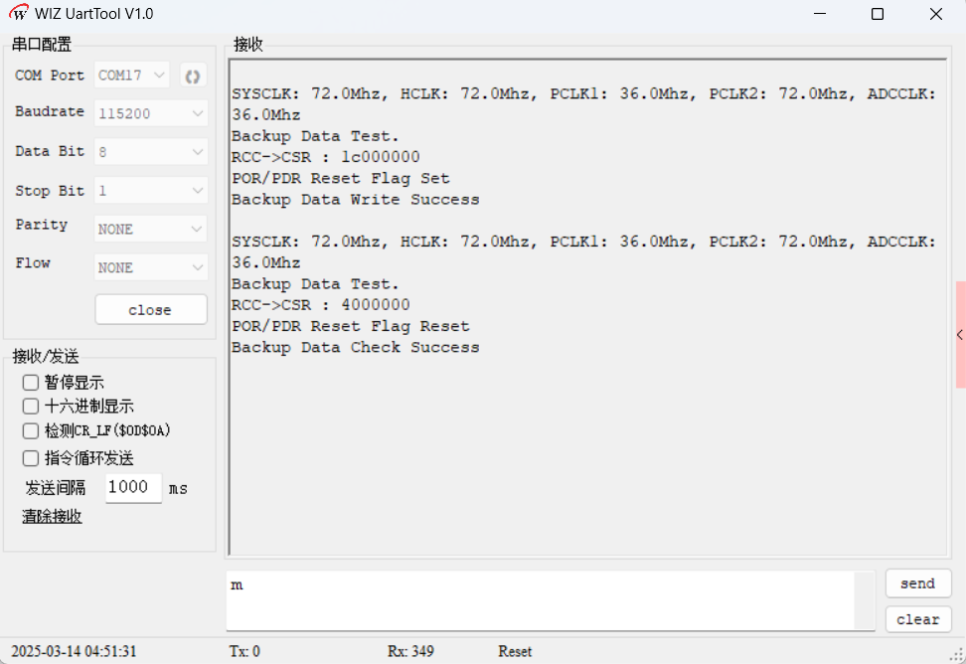
Task: Expand the Flow control dropdown
Action: 150,267
